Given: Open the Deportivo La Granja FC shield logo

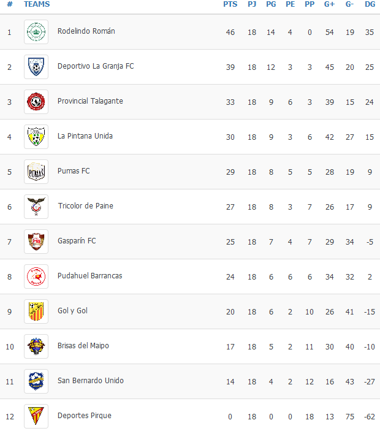Looking at the screenshot, I should click(36, 67).
